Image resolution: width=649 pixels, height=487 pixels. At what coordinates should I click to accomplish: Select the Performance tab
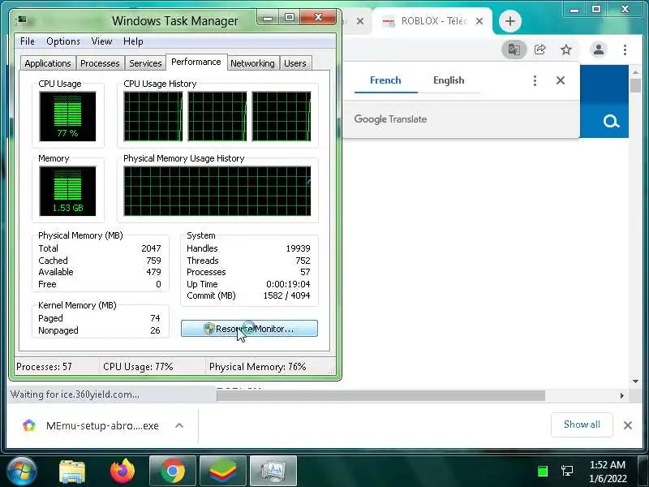[x=196, y=62]
